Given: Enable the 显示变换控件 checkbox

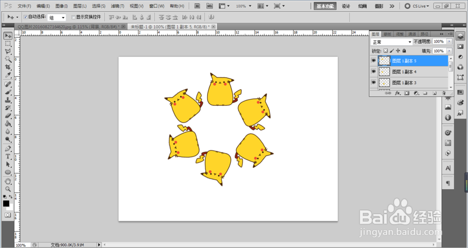Looking at the screenshot, I should click(73, 17).
